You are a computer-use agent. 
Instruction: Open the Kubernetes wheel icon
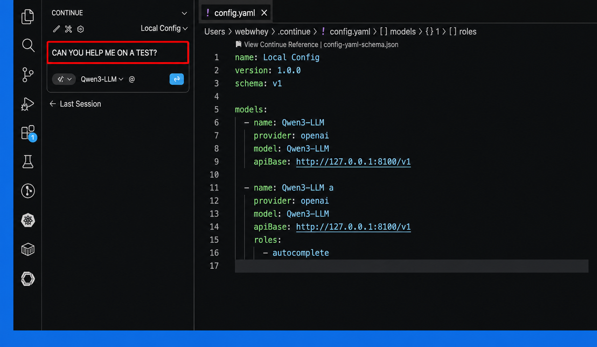pyautogui.click(x=28, y=220)
